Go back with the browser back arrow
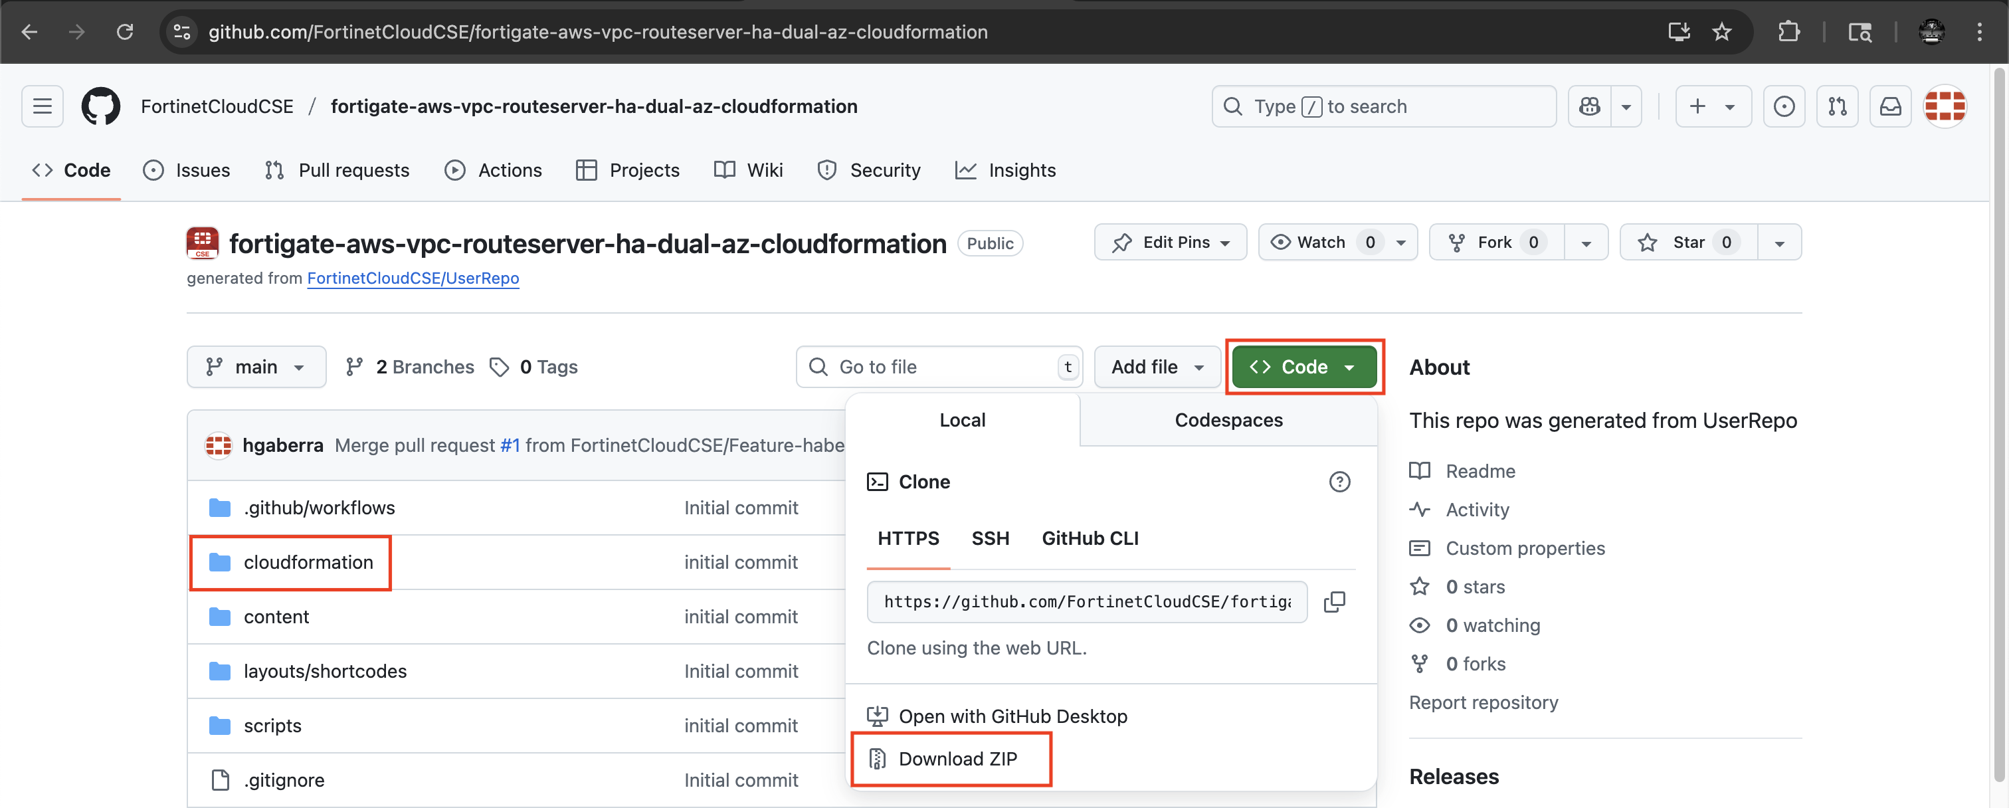The image size is (2009, 808). [x=30, y=32]
